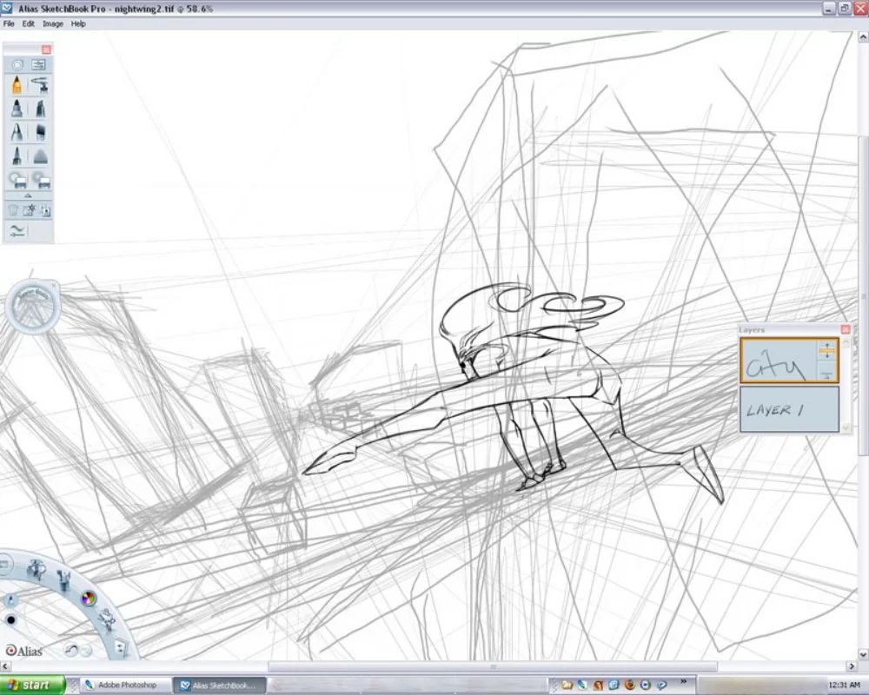Launch Firefox from the taskbar
This screenshot has height=695, width=869.
[629, 685]
